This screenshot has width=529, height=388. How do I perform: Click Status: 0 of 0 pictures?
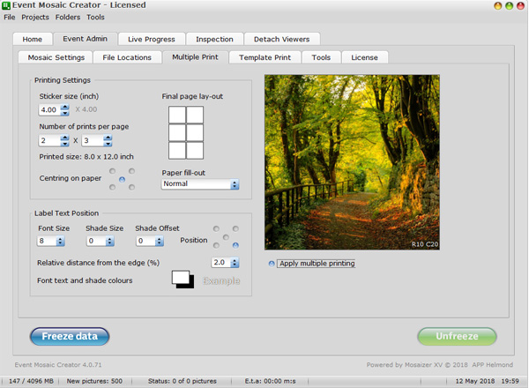183,381
